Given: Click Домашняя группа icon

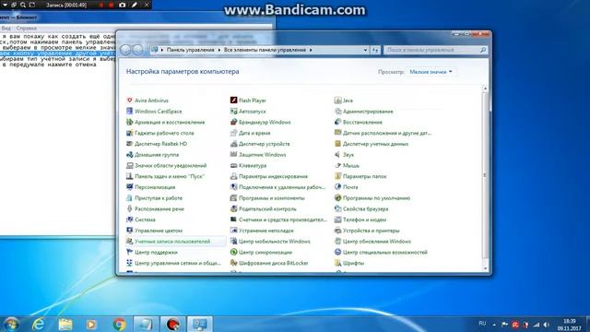Looking at the screenshot, I should 129,155.
